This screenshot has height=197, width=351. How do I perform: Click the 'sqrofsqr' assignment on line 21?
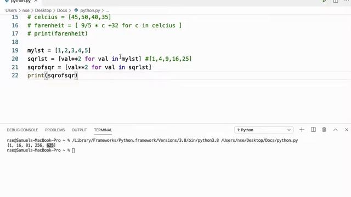point(89,67)
